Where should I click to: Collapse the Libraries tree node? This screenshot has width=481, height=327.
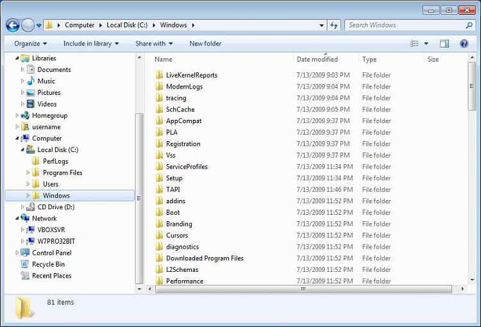pos(17,58)
